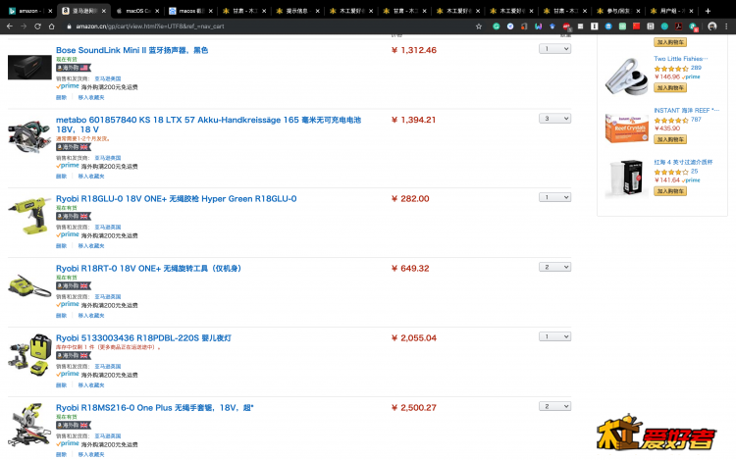The image size is (736, 460).
Task: Switch to the '用户组' tab
Action: pos(669,11)
